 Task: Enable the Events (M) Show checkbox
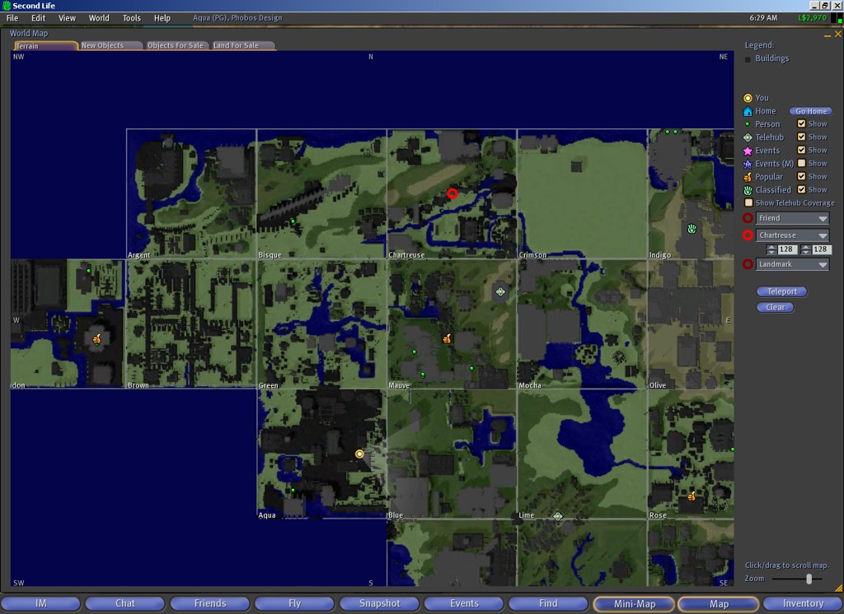[x=801, y=164]
